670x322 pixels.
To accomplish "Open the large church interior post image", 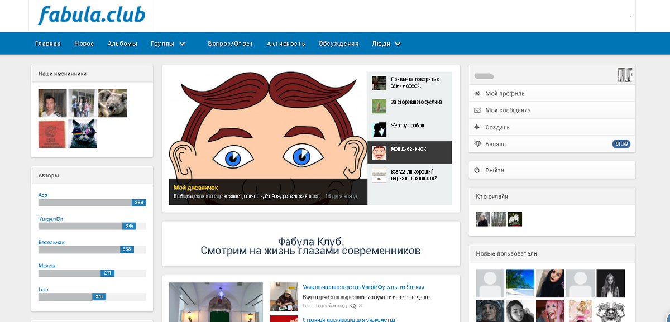I will [x=216, y=302].
